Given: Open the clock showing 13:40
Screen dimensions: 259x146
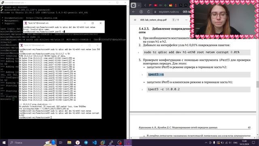Looking at the screenshot, I should click(x=244, y=142).
